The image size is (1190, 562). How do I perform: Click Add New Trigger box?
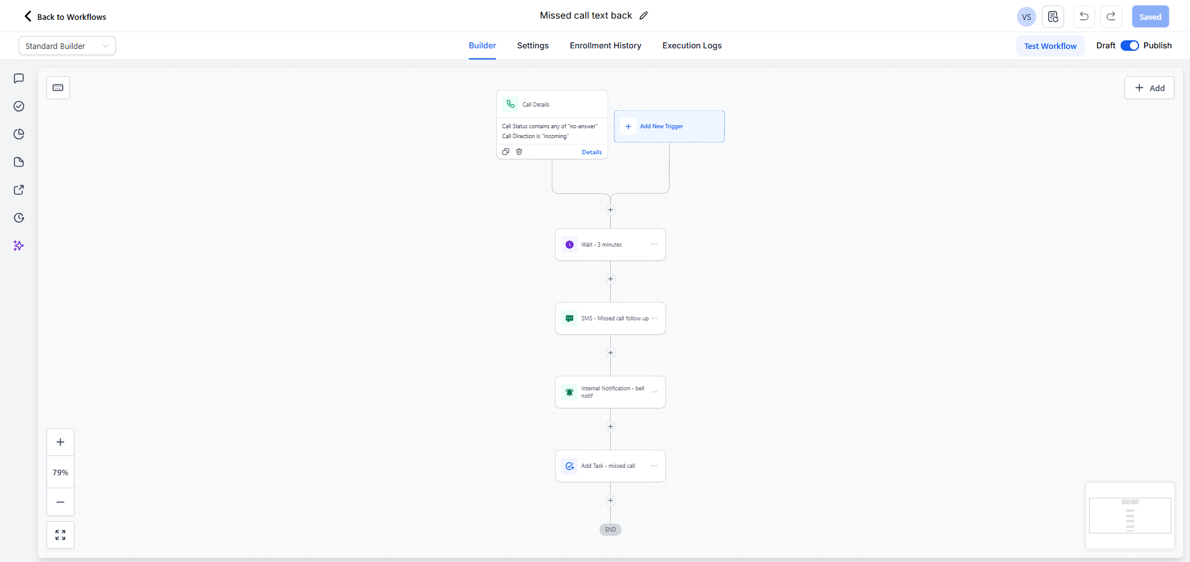669,126
